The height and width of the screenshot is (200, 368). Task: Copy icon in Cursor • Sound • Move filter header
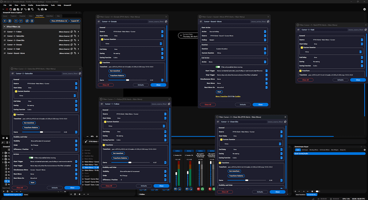[x=268, y=21]
